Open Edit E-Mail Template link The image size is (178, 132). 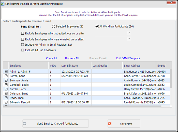pyautogui.click(x=128, y=58)
